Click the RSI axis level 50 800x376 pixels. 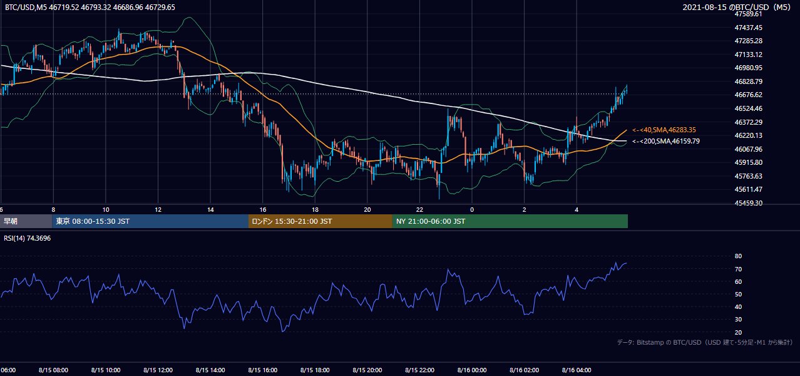click(x=739, y=294)
